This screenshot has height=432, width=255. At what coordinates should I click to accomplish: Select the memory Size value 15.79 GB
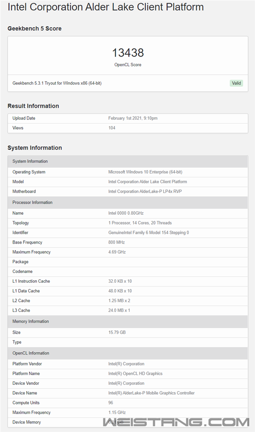tap(117, 332)
